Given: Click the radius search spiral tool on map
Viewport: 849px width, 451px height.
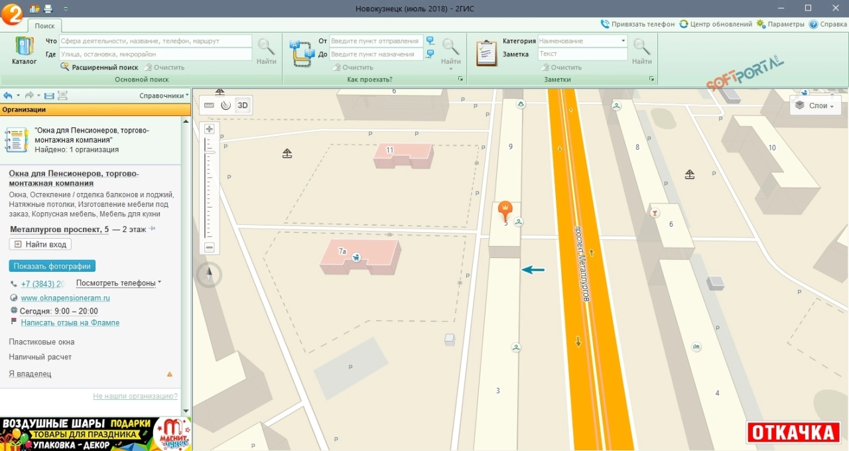Looking at the screenshot, I should point(226,105).
